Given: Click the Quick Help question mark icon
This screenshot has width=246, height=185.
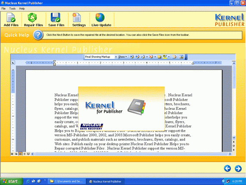Looking at the screenshot, I should (x=38, y=35).
